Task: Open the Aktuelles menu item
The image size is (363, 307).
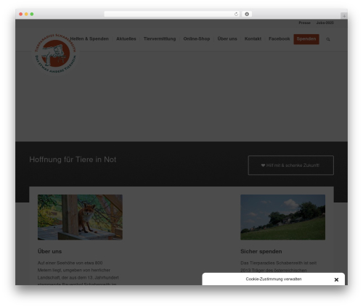Action: coord(126,38)
